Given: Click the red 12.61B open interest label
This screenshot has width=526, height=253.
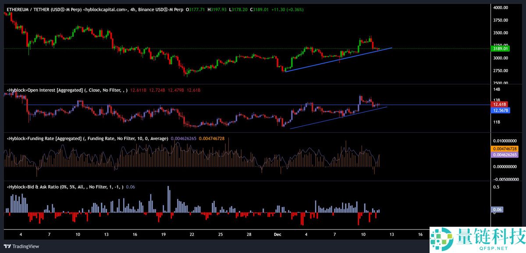Looking at the screenshot, I should [x=500, y=105].
